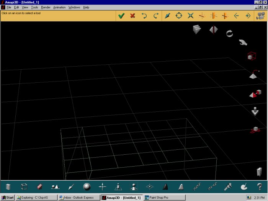Image resolution: width=268 pixels, height=201 pixels.
Task: Click the 2:31 PM system tray clock
Action: pos(259,198)
